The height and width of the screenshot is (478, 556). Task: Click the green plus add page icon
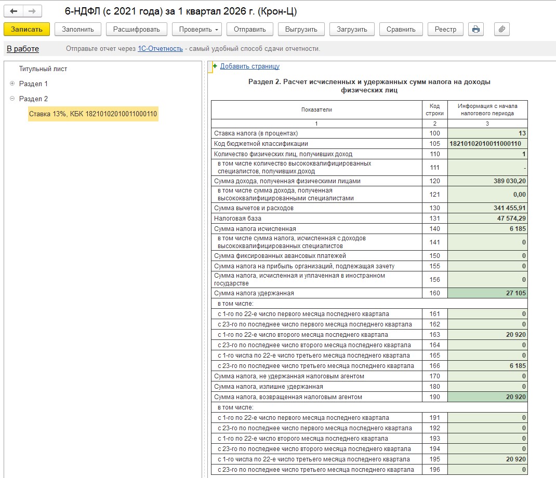pyautogui.click(x=215, y=66)
